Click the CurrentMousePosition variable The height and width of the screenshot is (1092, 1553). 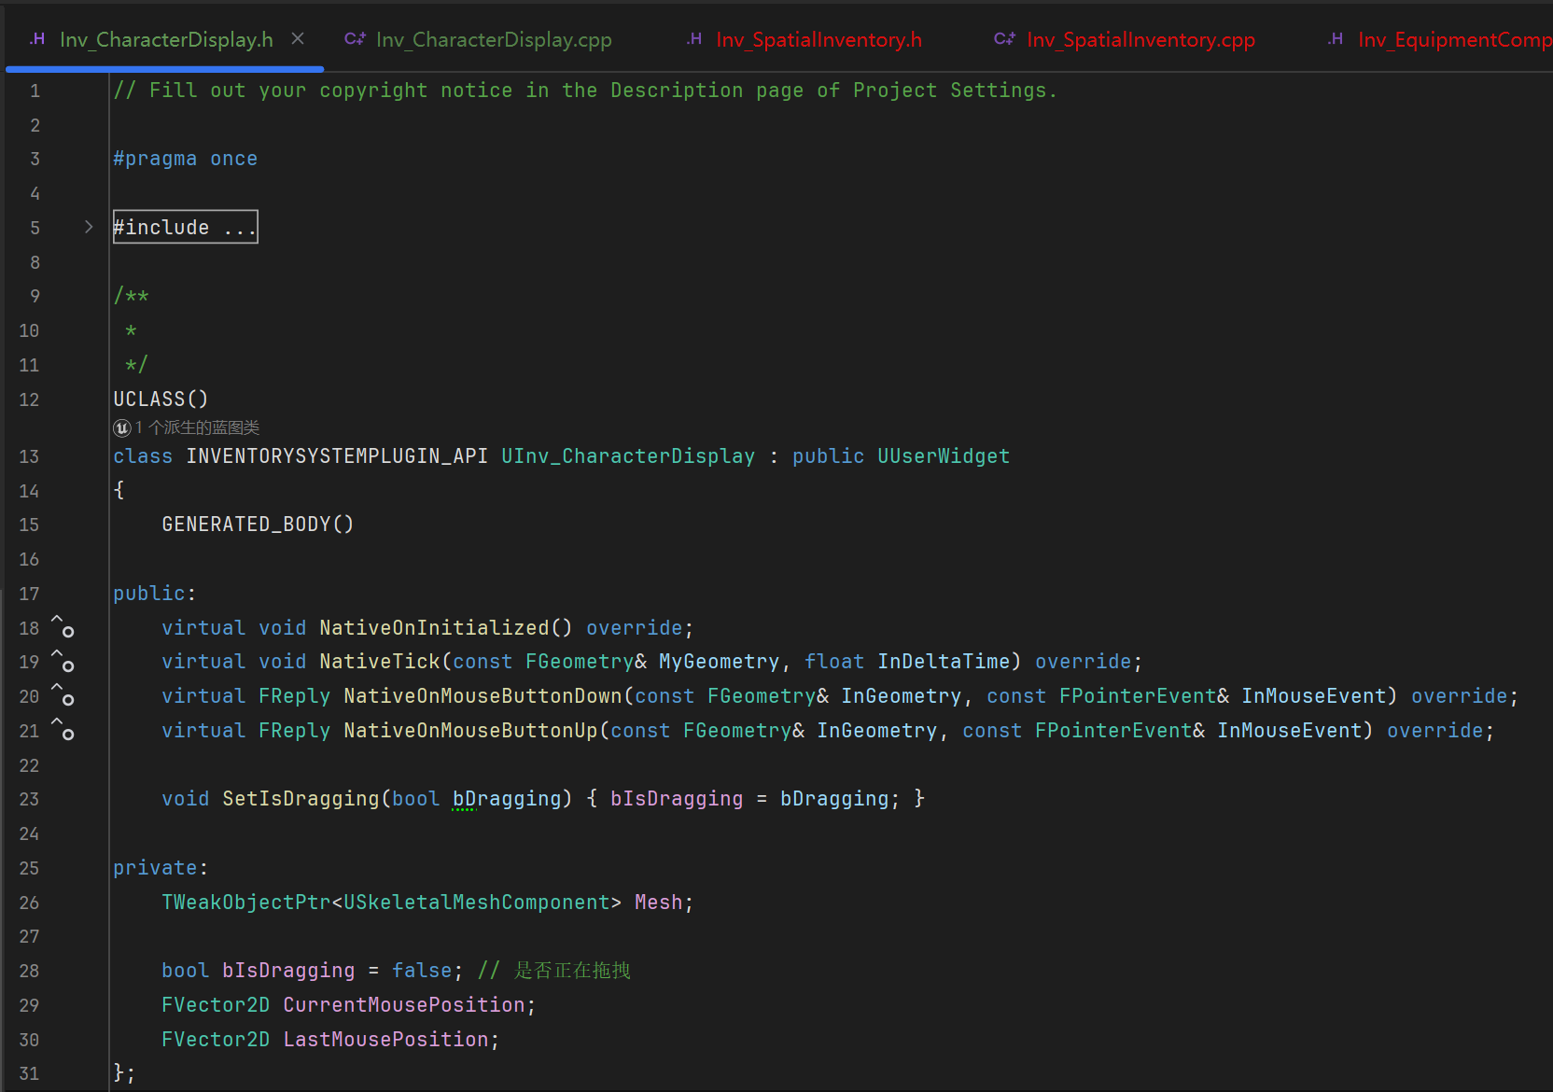click(404, 1005)
